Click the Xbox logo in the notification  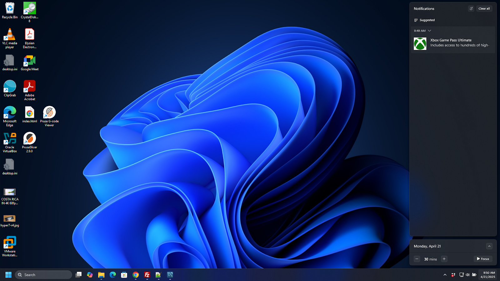(x=420, y=44)
